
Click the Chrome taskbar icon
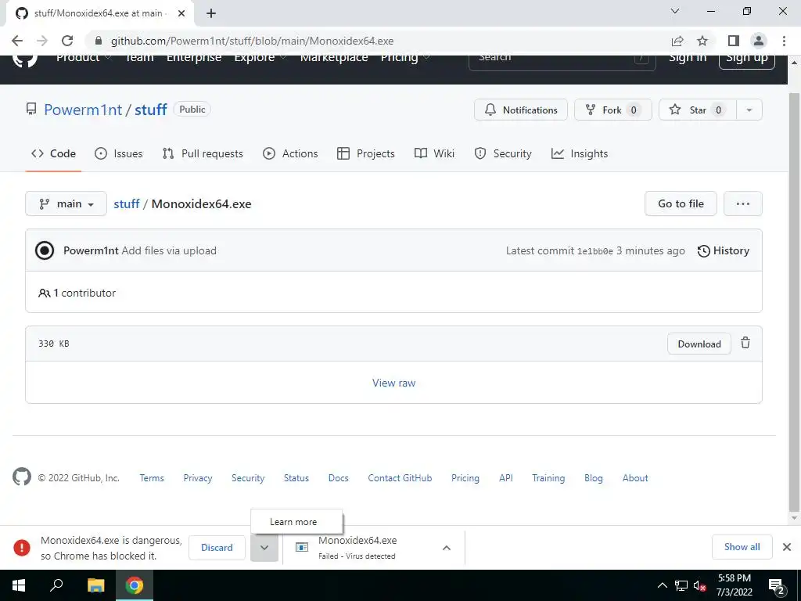pos(135,585)
